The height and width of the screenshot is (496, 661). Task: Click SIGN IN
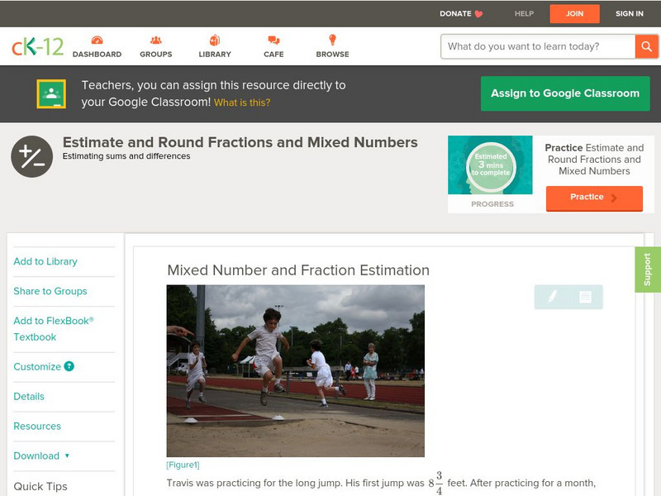(629, 13)
